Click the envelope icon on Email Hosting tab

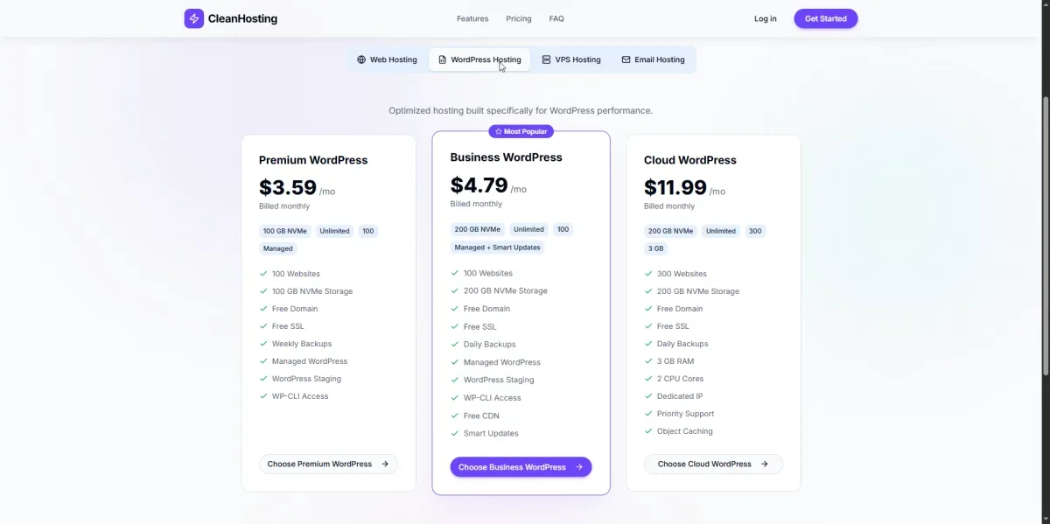626,59
